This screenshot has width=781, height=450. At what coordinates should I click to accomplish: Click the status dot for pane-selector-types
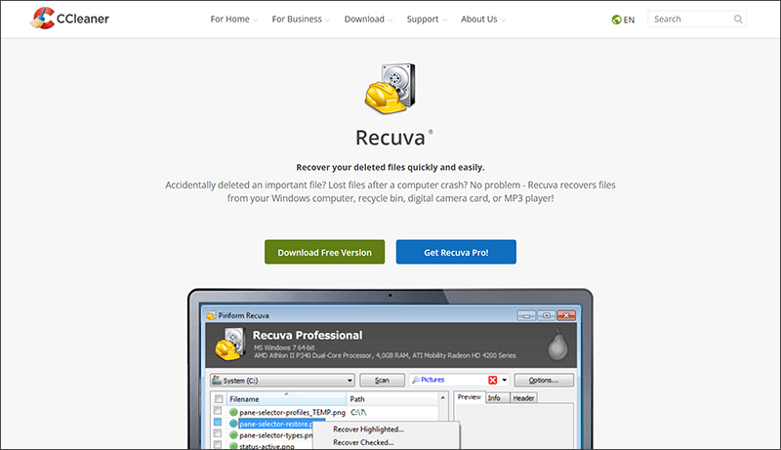coord(233,435)
